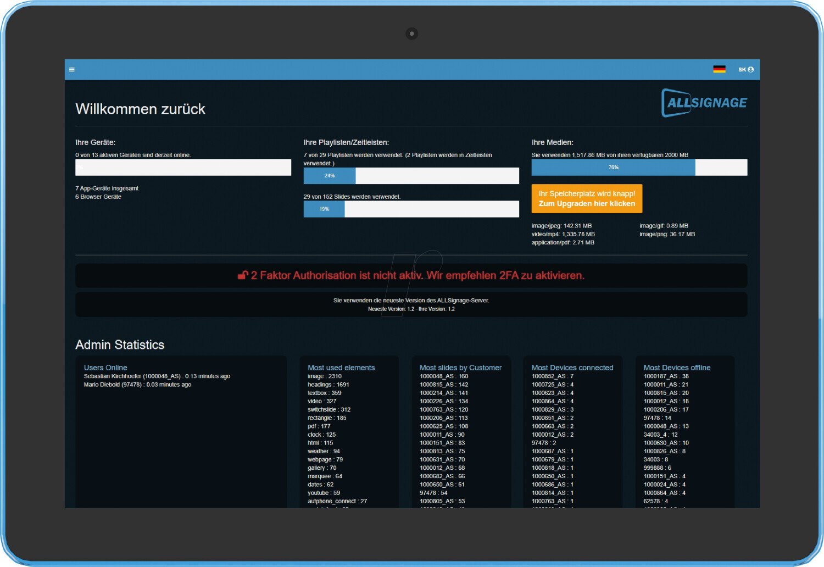Click the server version information banner
Screen dimensions: 824x567
(411, 304)
